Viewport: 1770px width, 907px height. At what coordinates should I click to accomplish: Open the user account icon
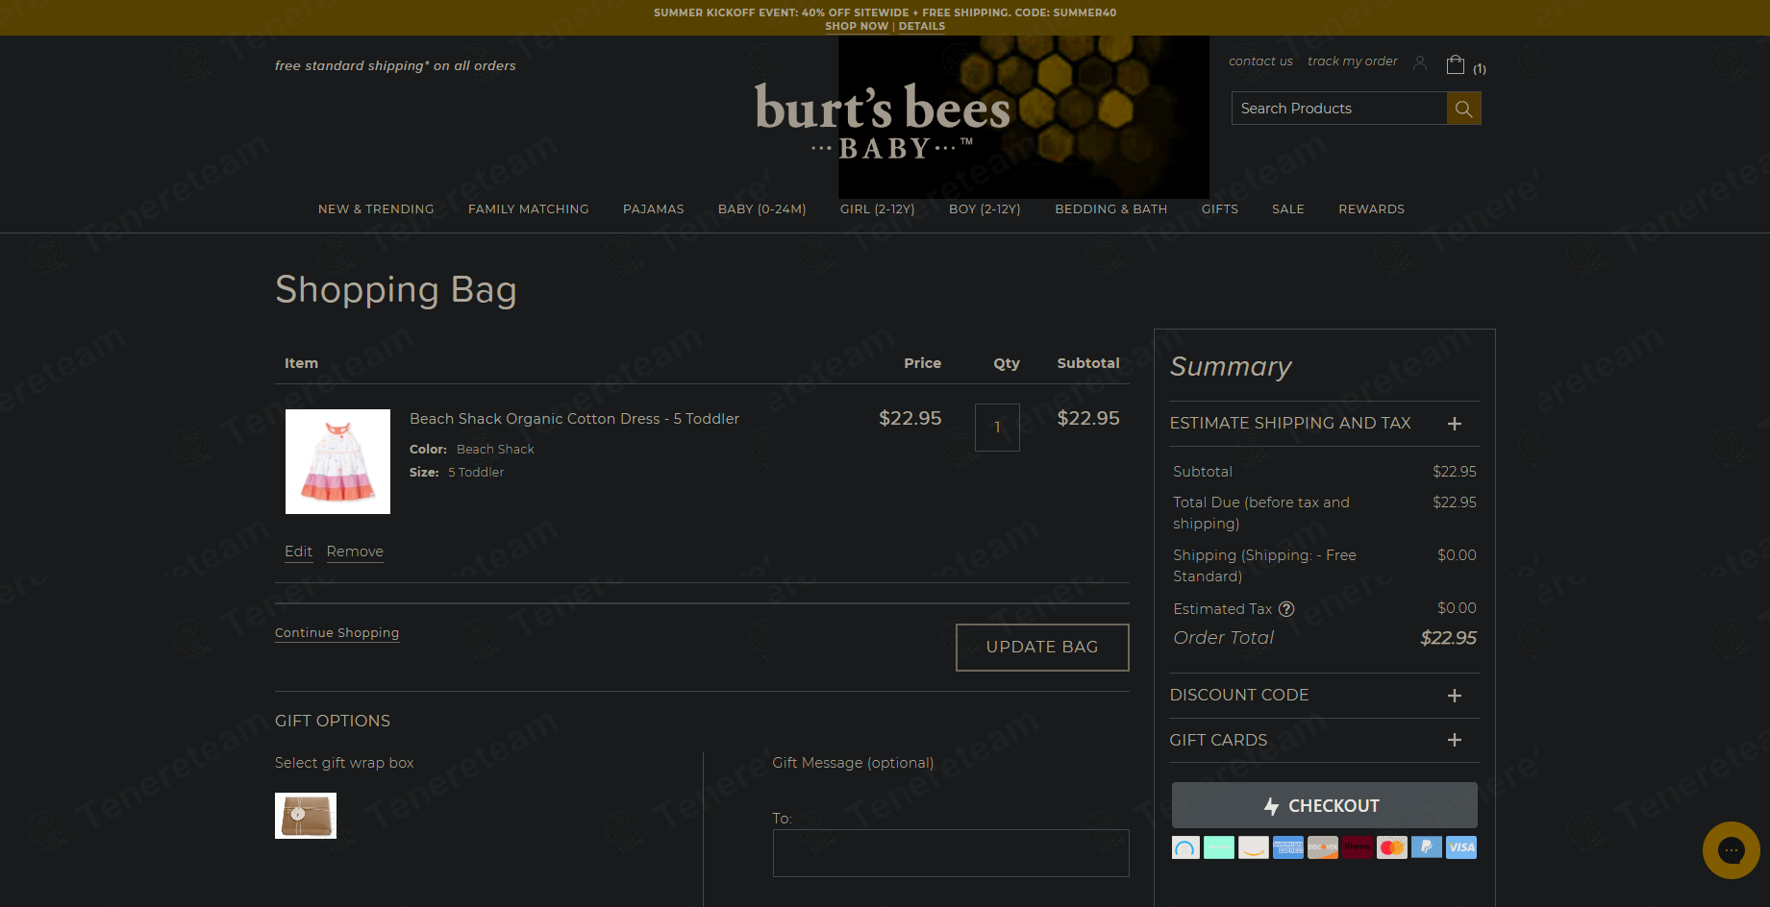pos(1420,62)
